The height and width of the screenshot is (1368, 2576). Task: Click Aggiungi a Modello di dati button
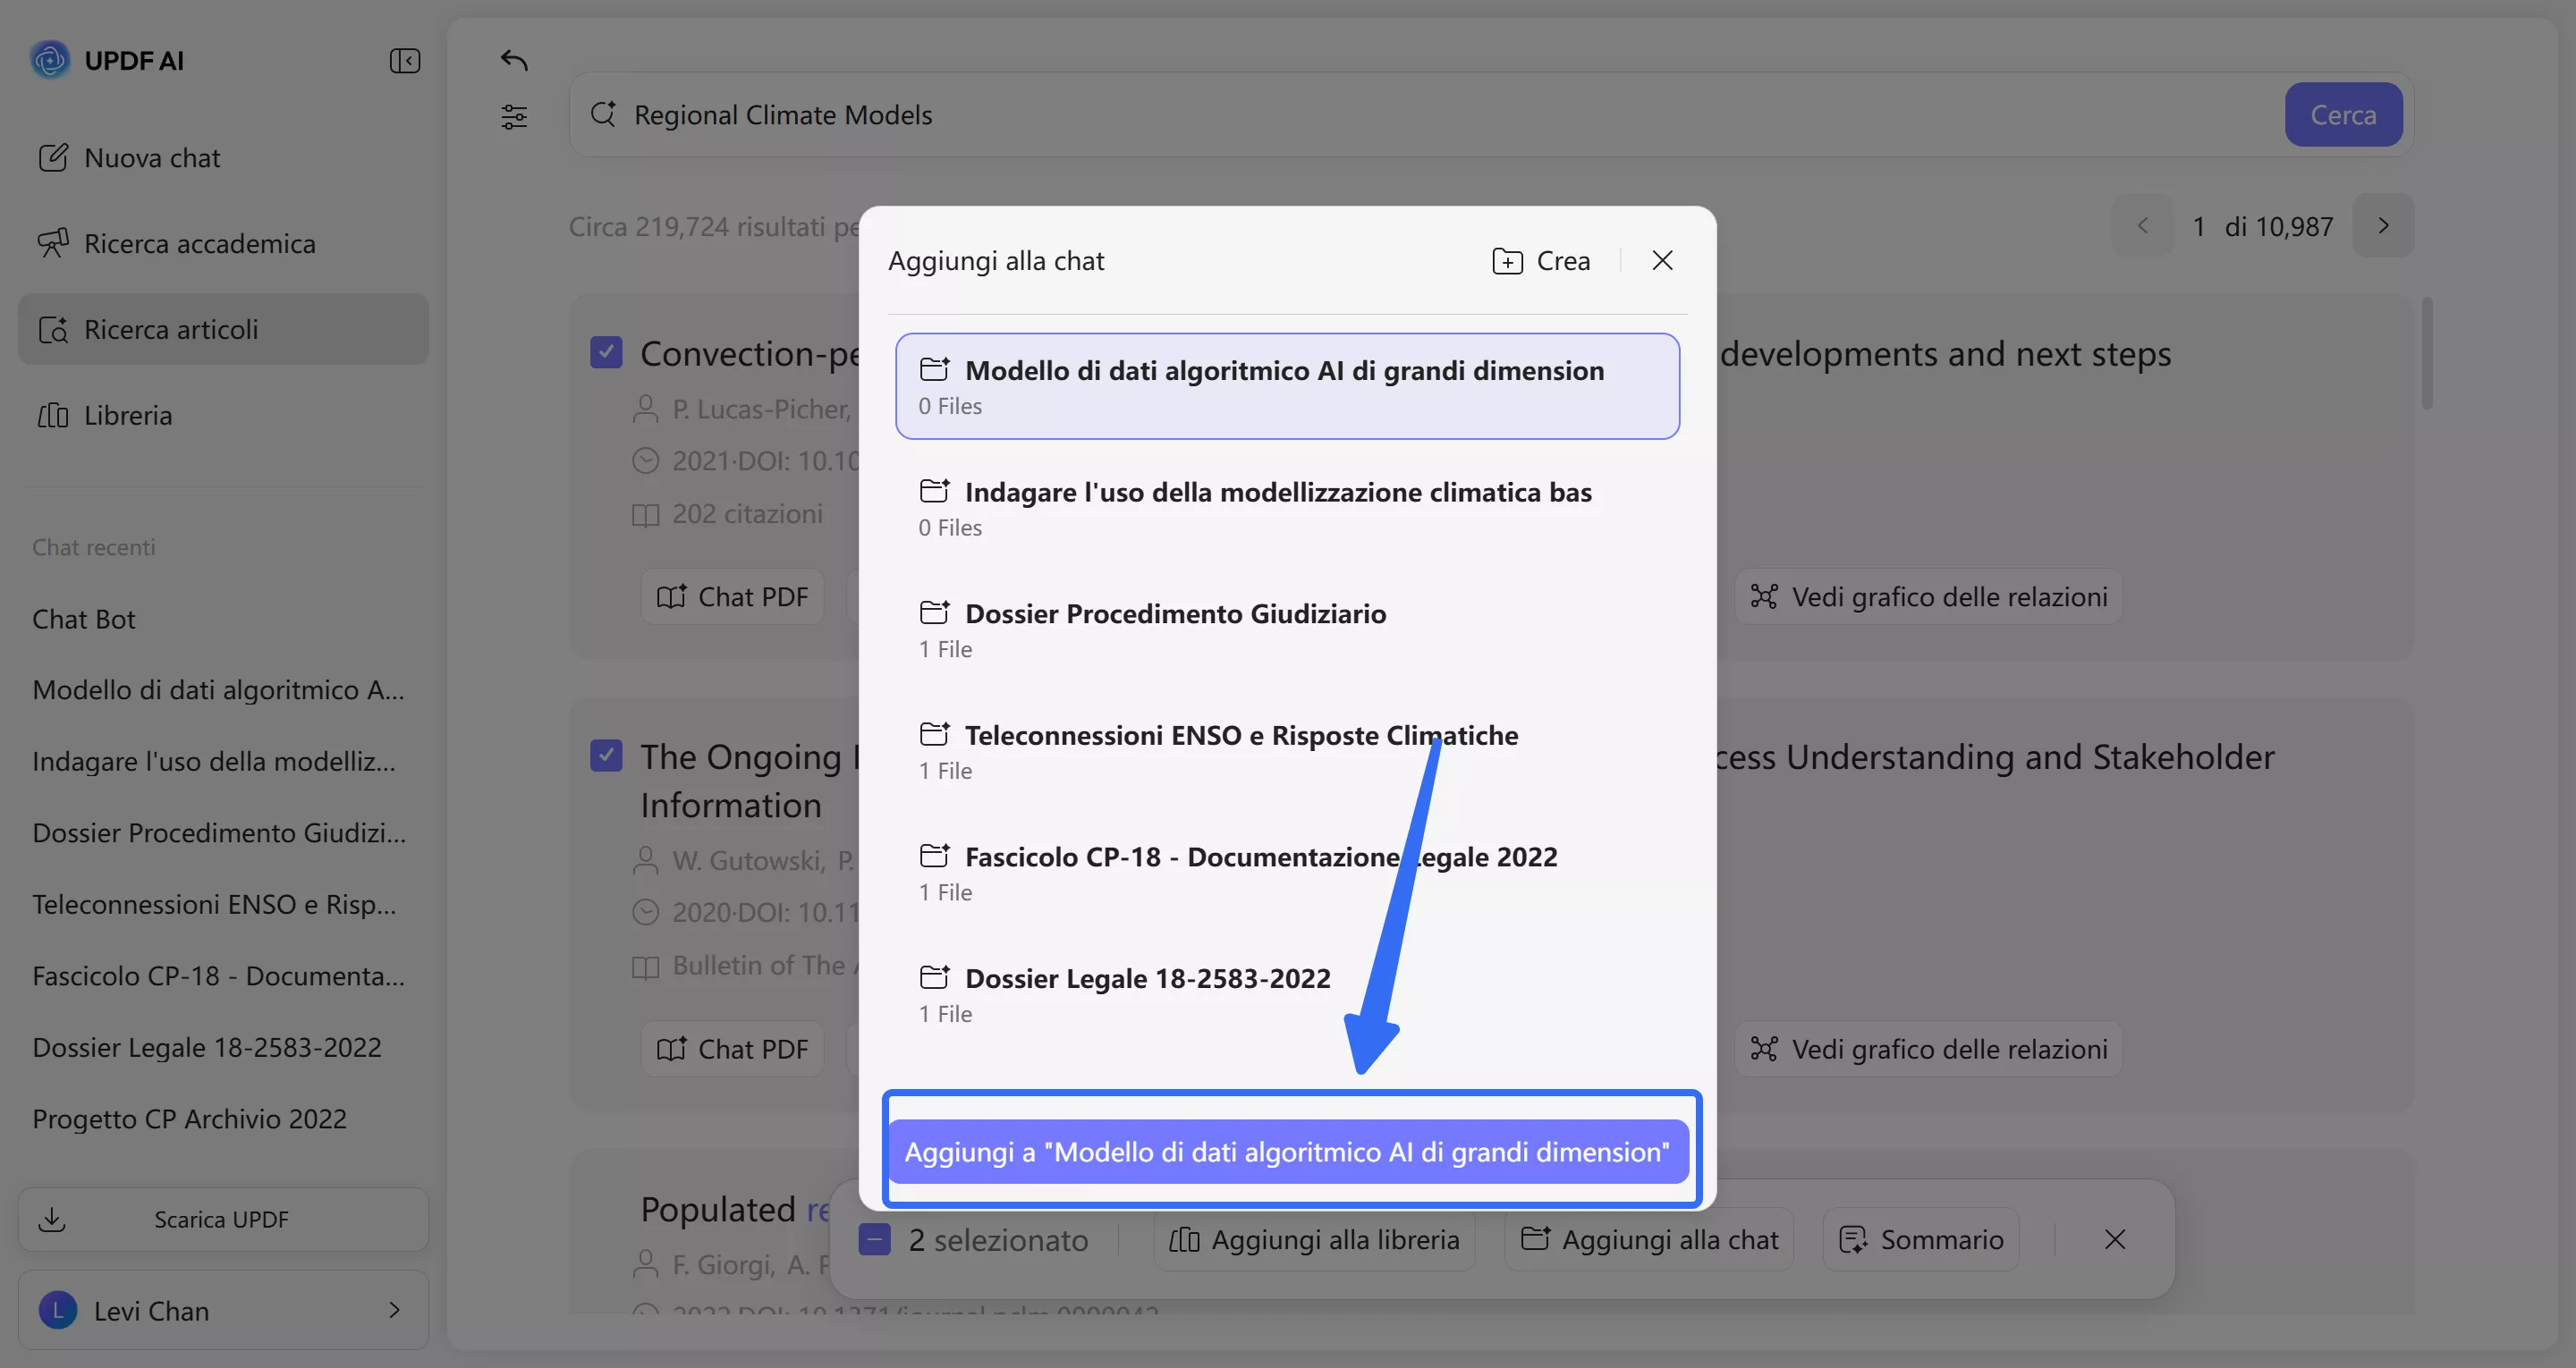point(1289,1151)
